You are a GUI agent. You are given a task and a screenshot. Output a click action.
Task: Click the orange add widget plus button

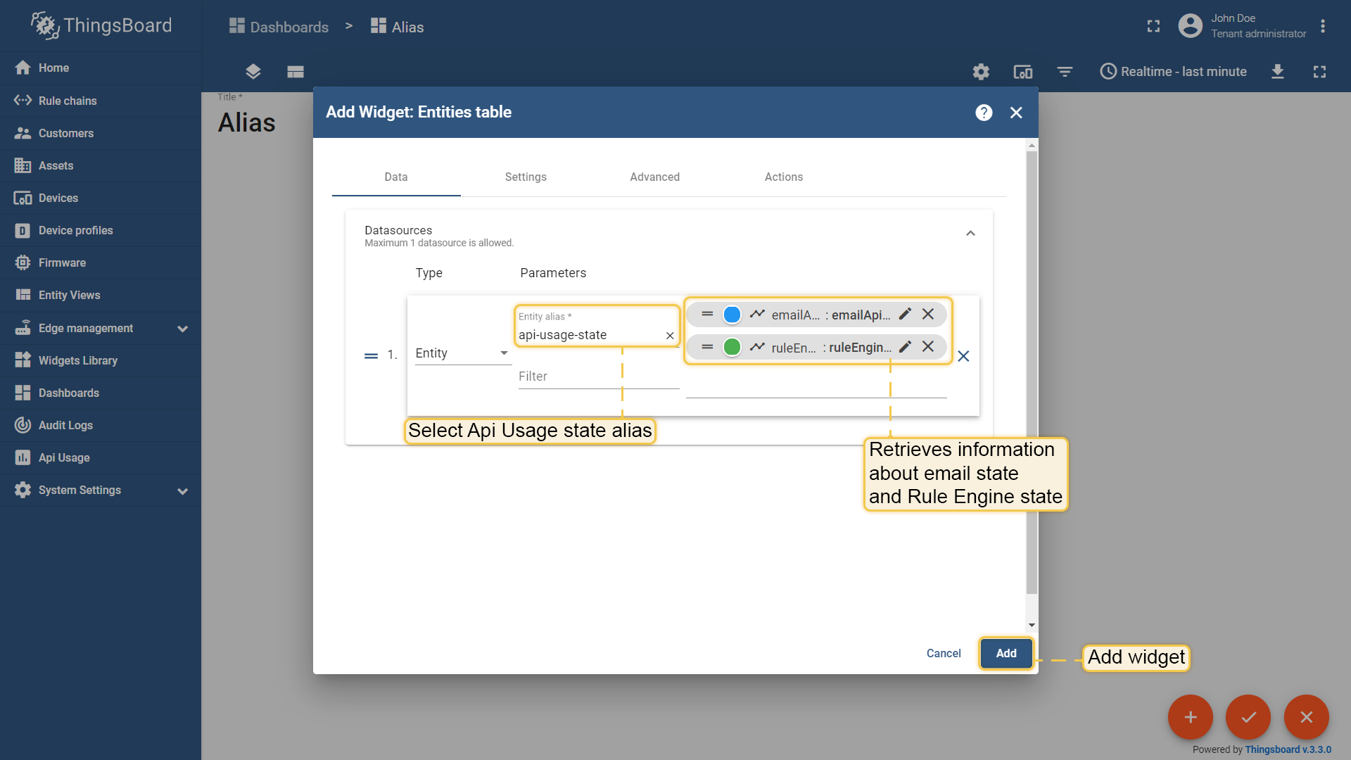coord(1191,717)
